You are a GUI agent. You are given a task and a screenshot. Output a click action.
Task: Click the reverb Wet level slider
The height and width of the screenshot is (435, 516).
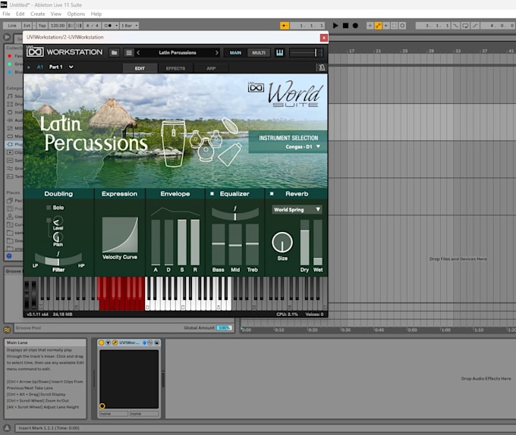click(318, 243)
